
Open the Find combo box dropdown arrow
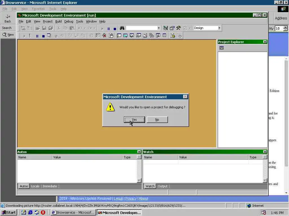tap(159, 28)
